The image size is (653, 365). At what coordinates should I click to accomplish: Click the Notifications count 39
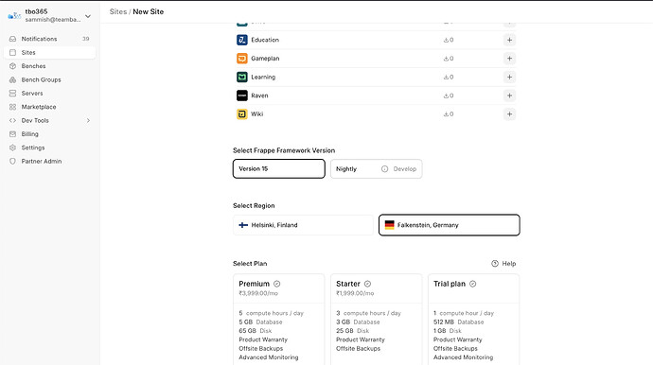point(85,39)
